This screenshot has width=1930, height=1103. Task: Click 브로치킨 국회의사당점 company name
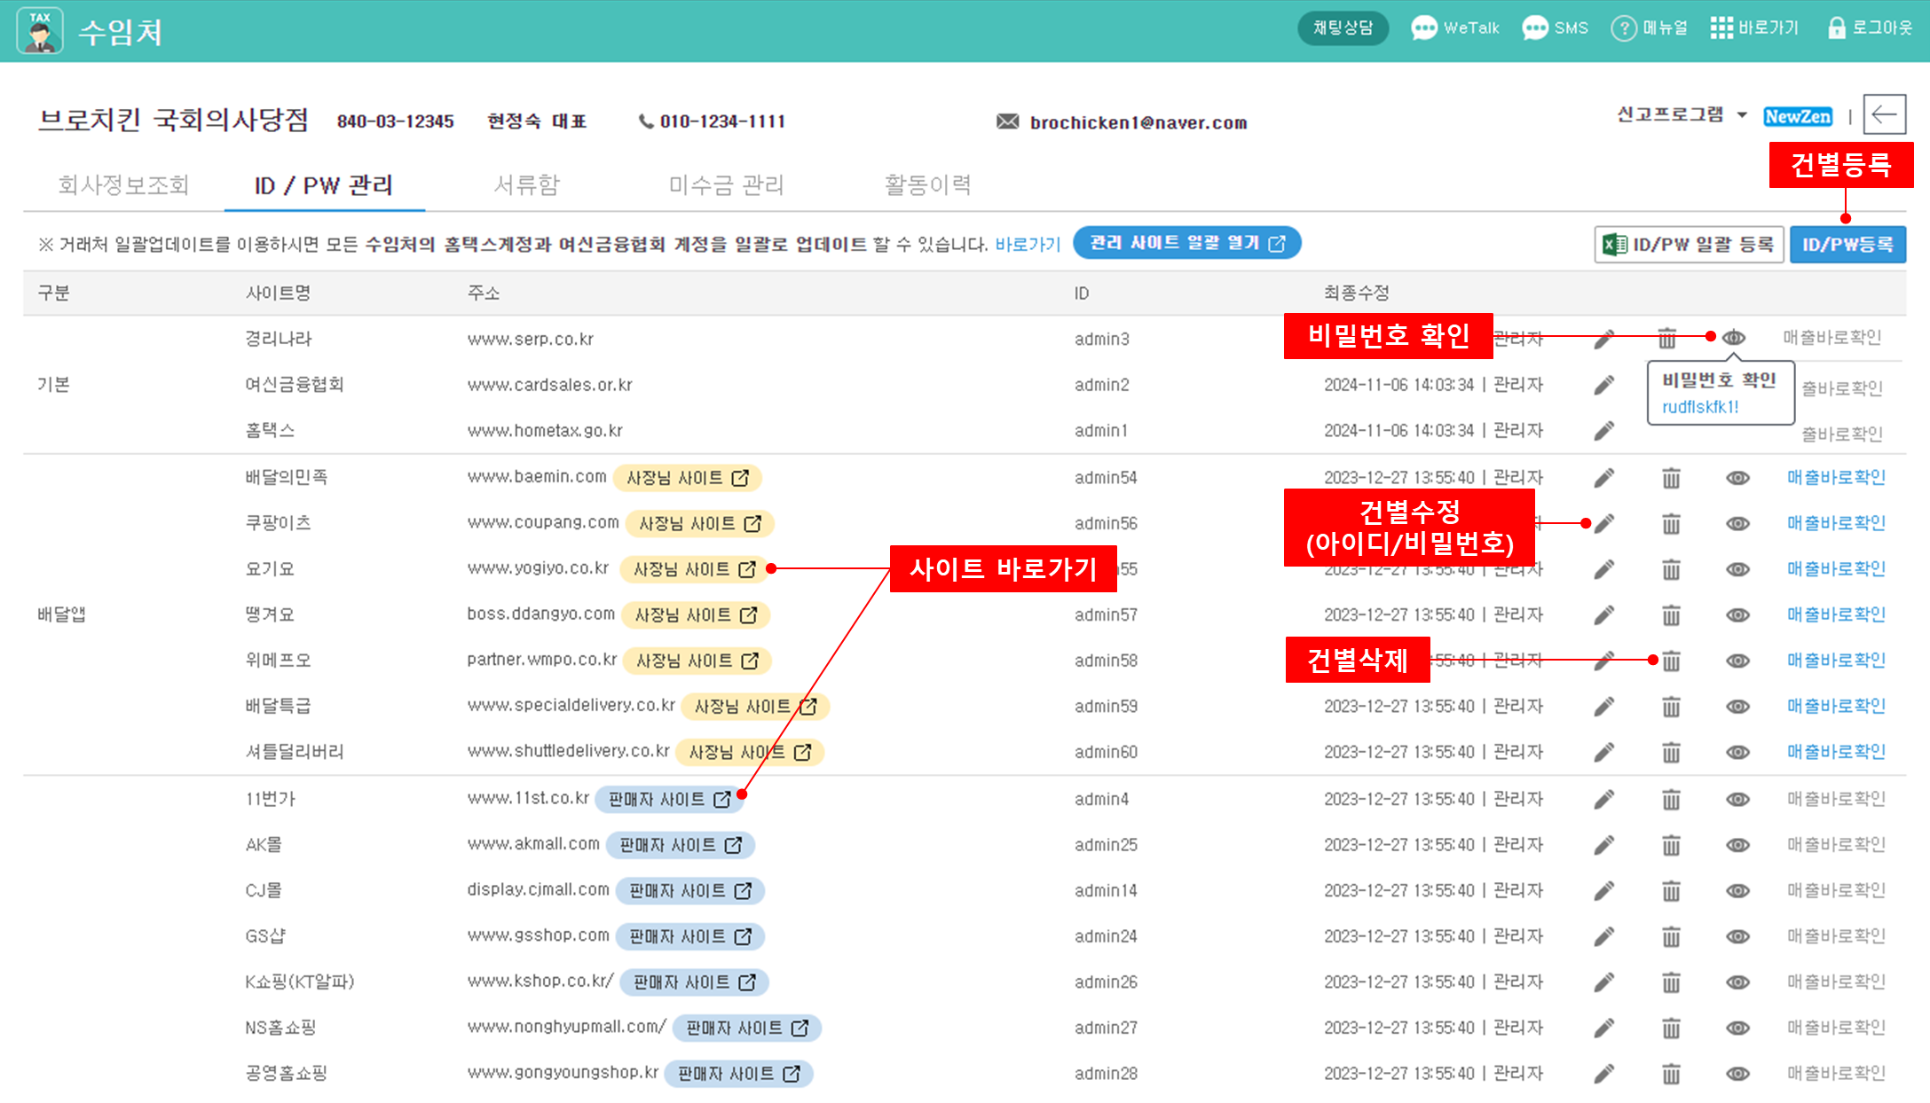[174, 119]
